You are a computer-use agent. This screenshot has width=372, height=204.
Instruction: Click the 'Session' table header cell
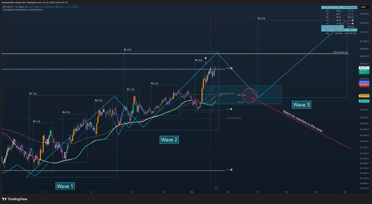pyautogui.click(x=327, y=30)
